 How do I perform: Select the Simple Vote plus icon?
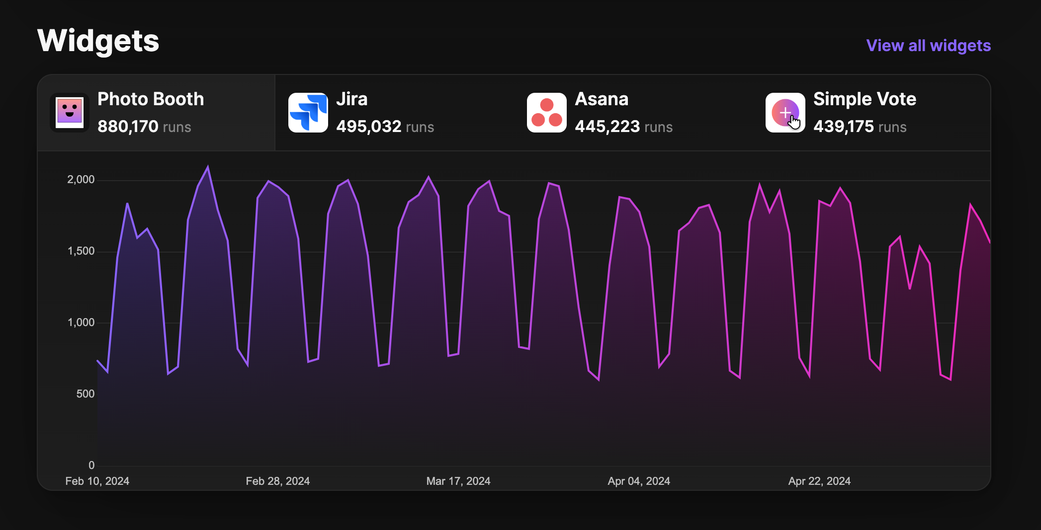[x=784, y=112]
